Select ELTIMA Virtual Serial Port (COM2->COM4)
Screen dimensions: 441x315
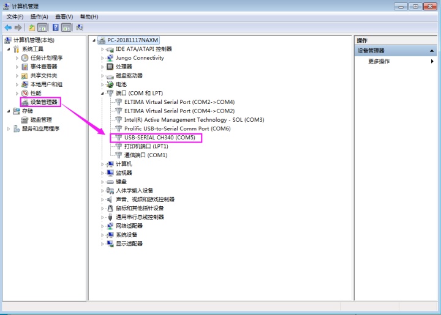tap(179, 102)
